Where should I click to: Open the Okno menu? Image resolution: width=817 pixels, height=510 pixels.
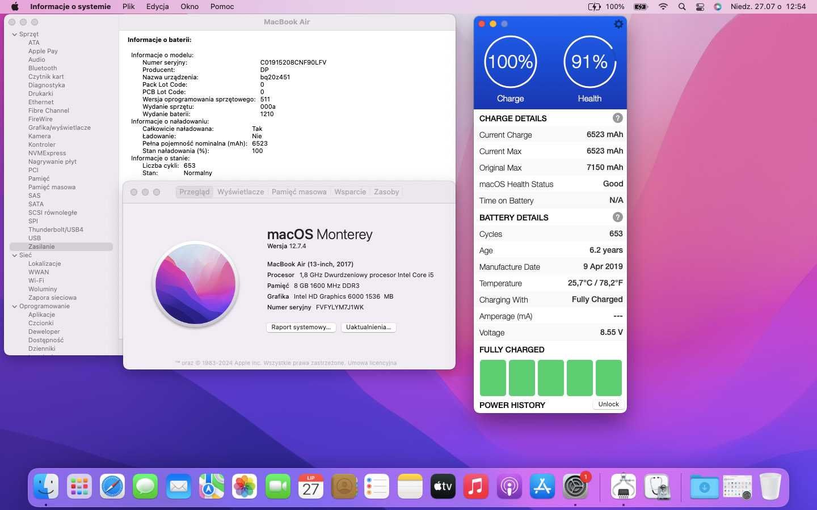point(189,7)
